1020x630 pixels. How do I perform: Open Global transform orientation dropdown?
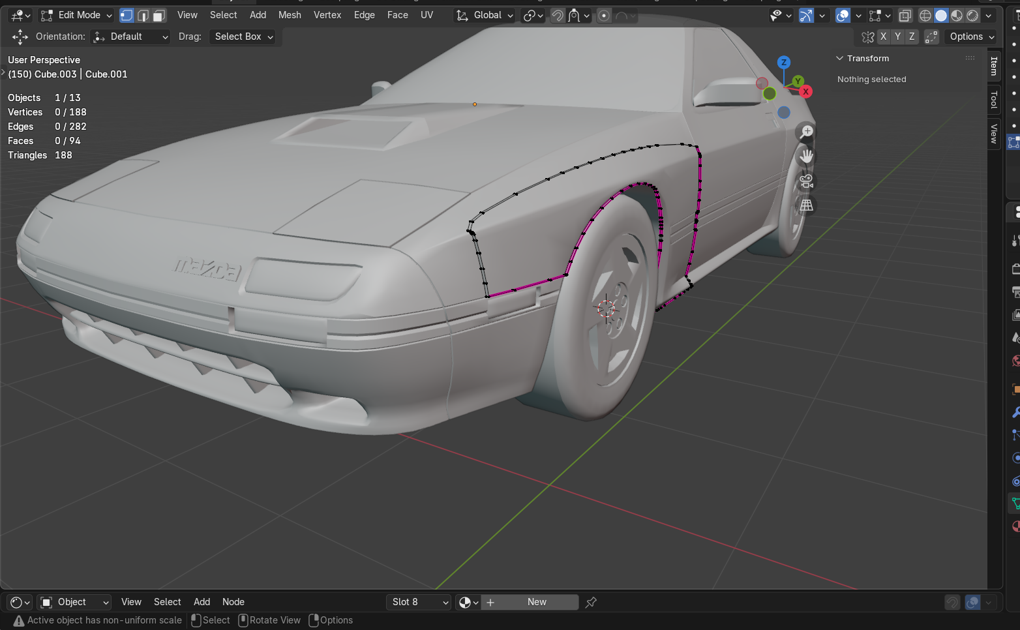pyautogui.click(x=485, y=15)
